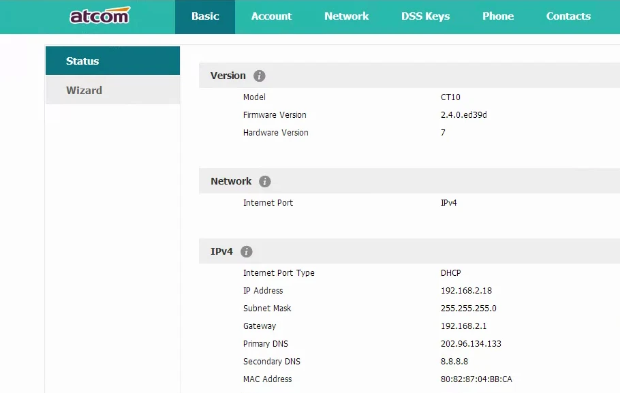Viewport: 620px width, 393px height.
Task: Click the info icon beside Network heading
Action: [x=265, y=181]
